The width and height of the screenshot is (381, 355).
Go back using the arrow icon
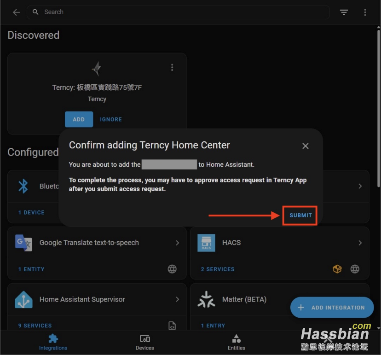point(16,12)
